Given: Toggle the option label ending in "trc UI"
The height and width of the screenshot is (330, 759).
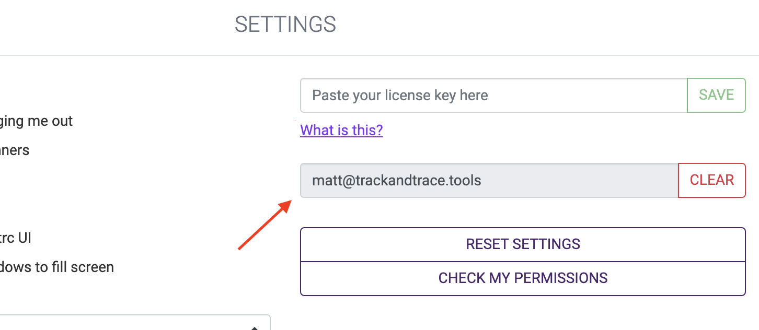Looking at the screenshot, I should [16, 238].
